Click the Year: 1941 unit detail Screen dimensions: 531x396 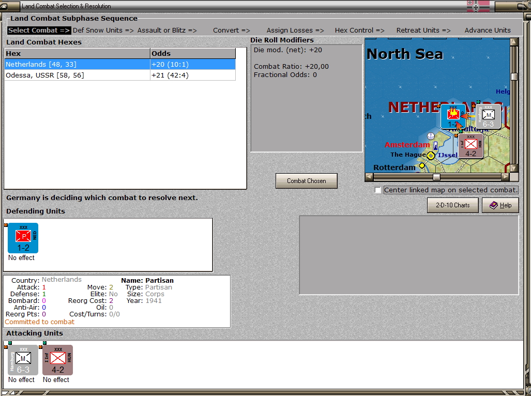tap(144, 300)
